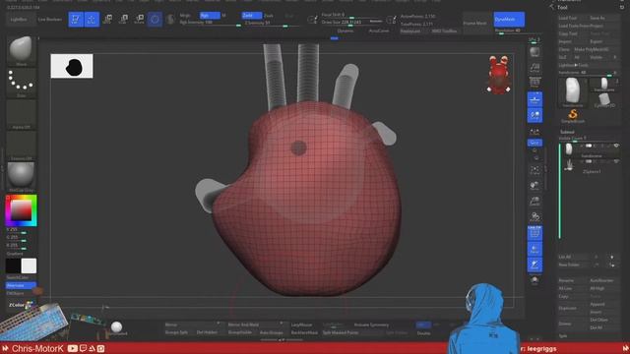This screenshot has width=630, height=354.
Task: Enable the Zadd sculpt mode button
Action: click(252, 16)
